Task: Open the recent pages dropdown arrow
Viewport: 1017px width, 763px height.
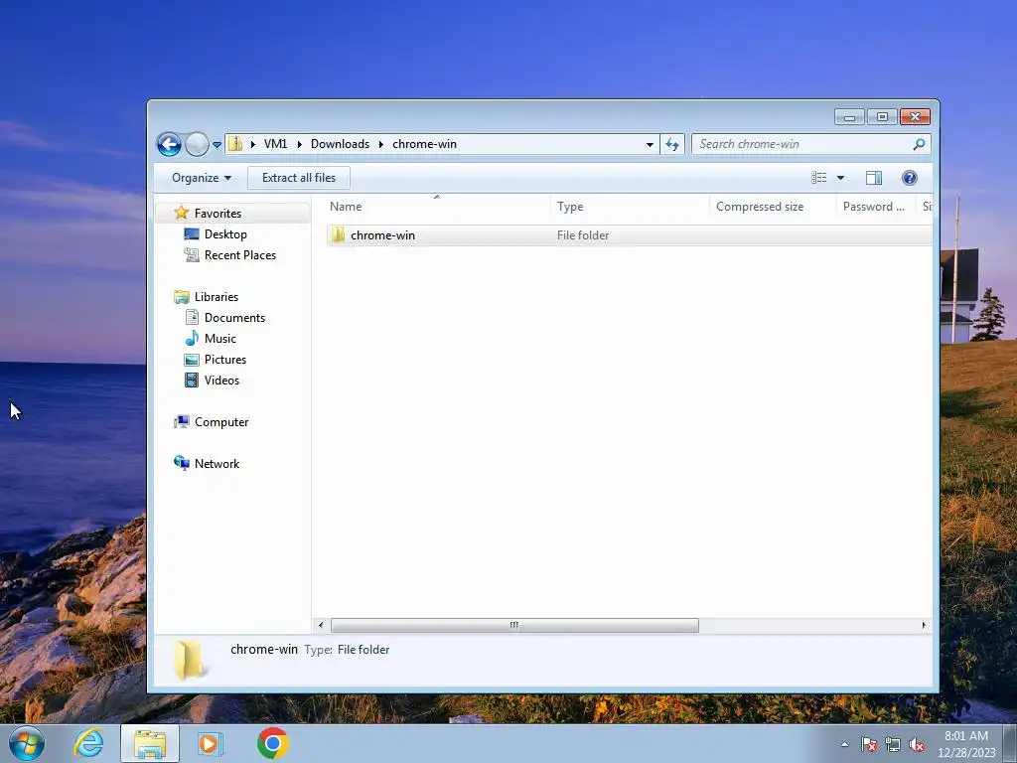Action: coord(217,145)
